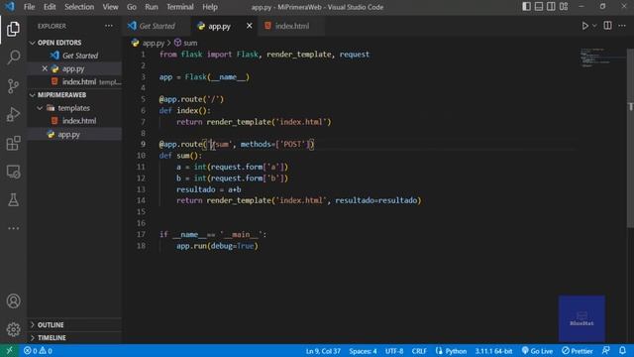Open the Run menu
634x357 pixels.
pos(152,7)
